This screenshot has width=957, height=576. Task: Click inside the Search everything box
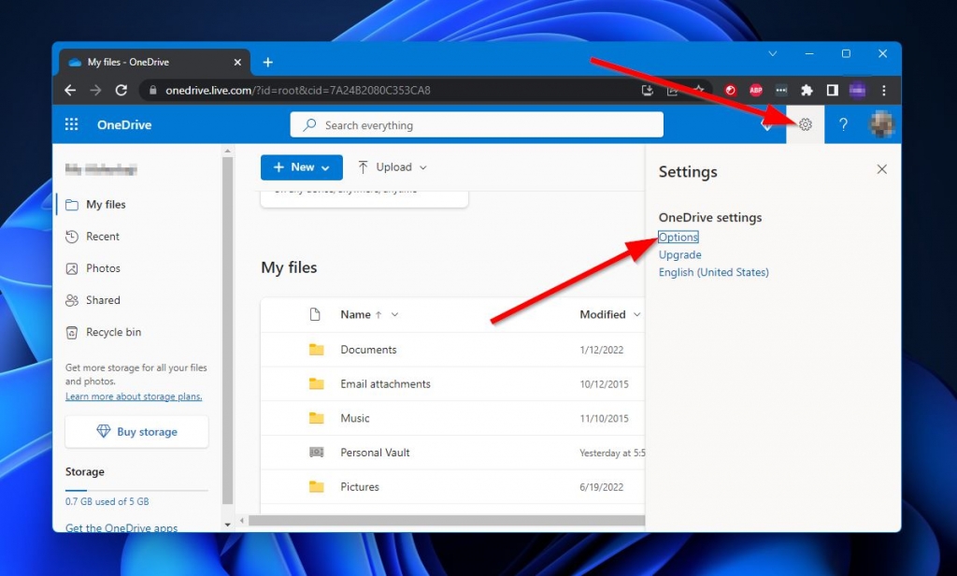click(477, 124)
